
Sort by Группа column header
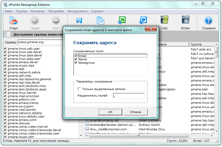click(202, 44)
